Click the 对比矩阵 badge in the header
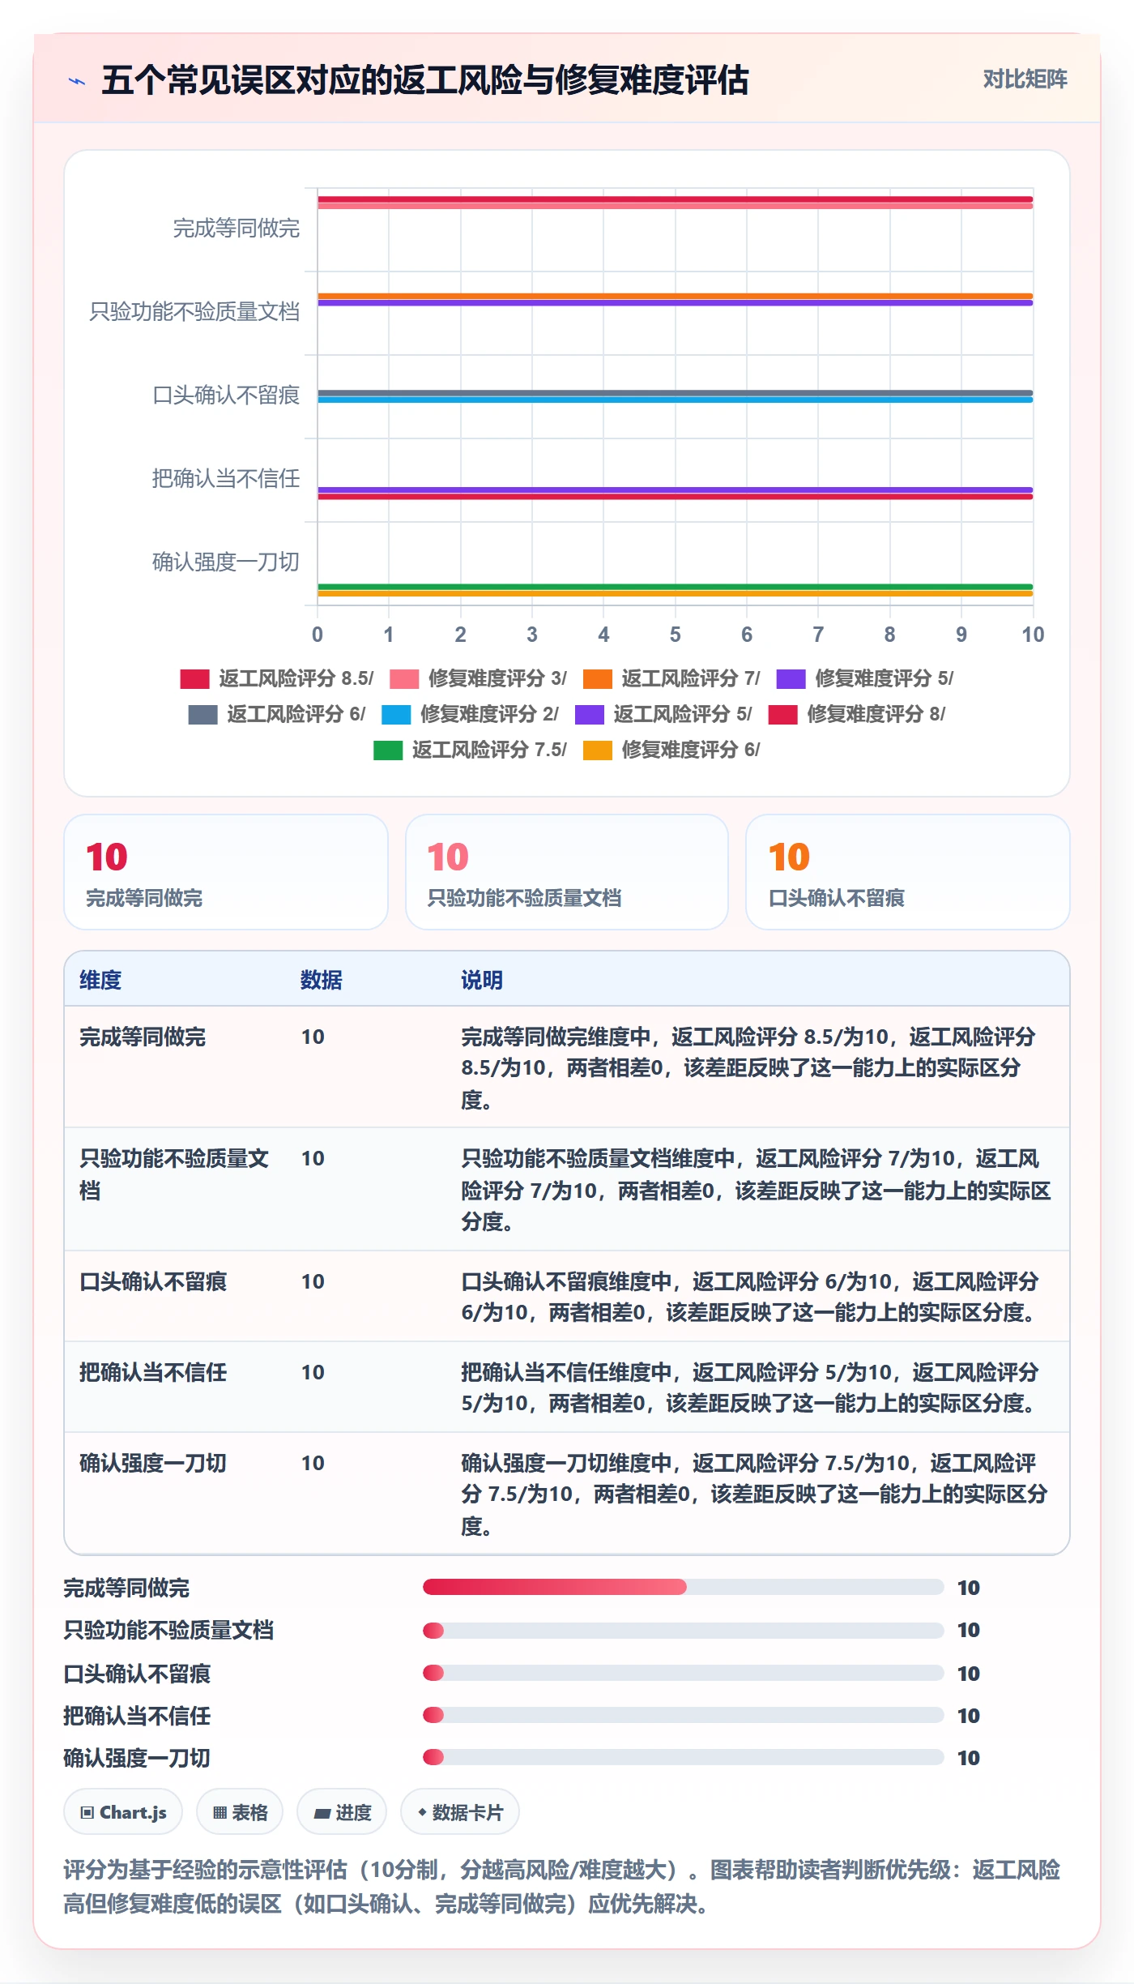Viewport: 1134px width, 1984px height. pyautogui.click(x=1025, y=79)
